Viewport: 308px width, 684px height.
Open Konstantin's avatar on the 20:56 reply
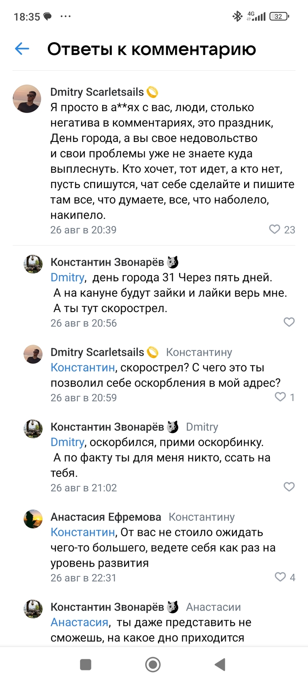coord(33,264)
